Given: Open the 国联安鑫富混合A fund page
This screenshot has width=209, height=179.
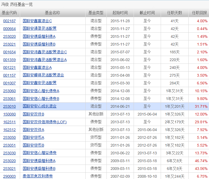Looking at the screenshot, I should pyautogui.click(x=37, y=68).
